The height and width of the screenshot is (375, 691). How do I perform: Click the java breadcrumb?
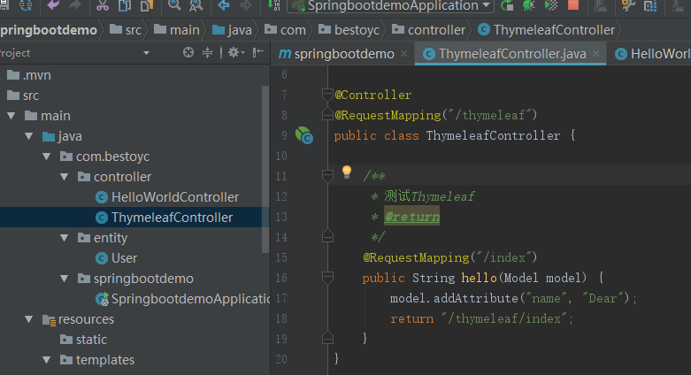click(232, 30)
